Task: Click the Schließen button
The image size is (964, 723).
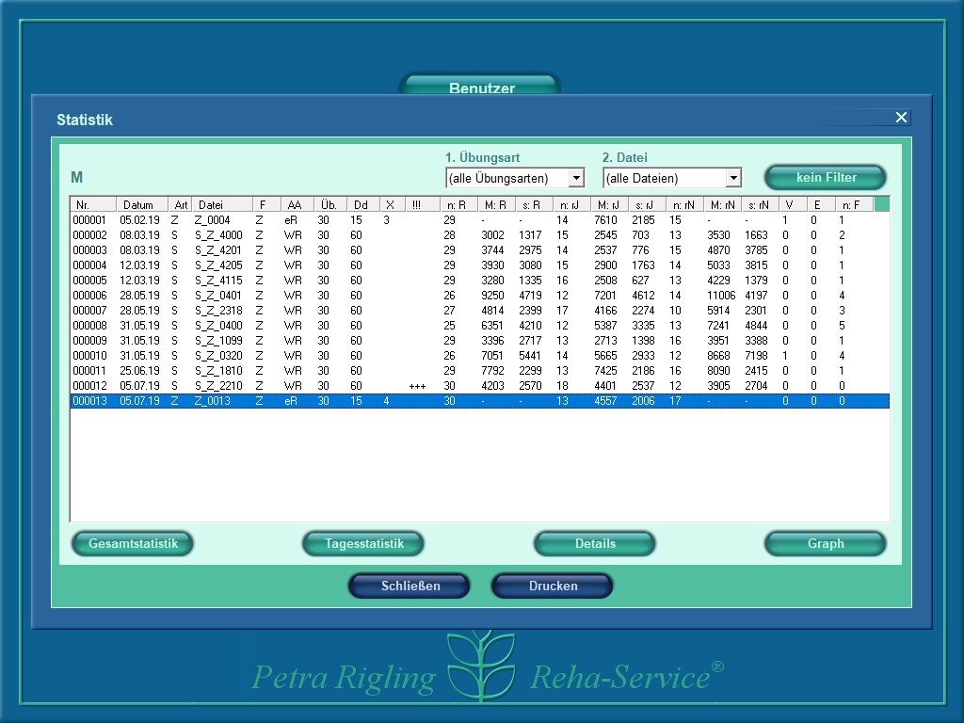Action: pos(410,586)
